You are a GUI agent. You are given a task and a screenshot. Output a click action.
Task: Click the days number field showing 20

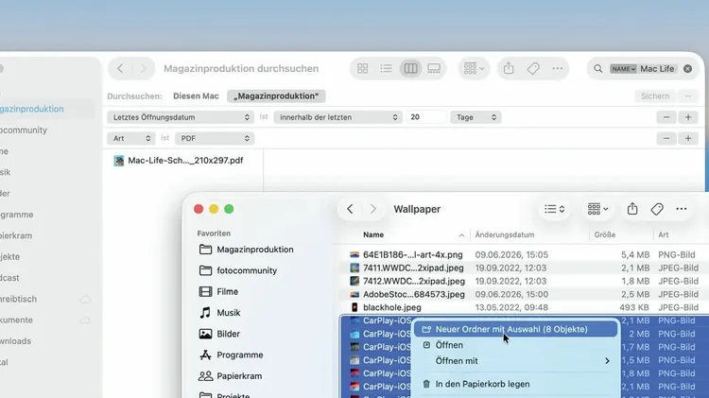[426, 117]
